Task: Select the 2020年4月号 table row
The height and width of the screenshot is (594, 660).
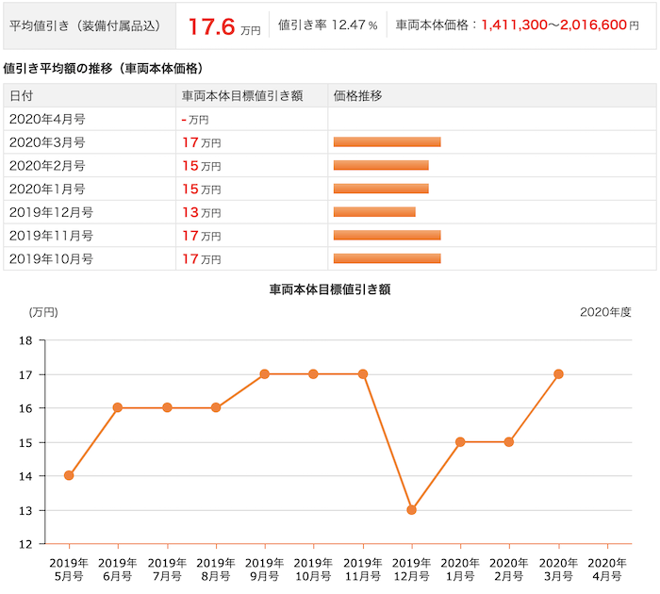Action: [x=330, y=119]
